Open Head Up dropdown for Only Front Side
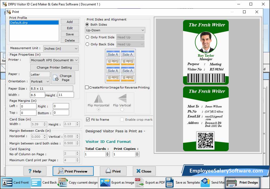 [x=130, y=37]
